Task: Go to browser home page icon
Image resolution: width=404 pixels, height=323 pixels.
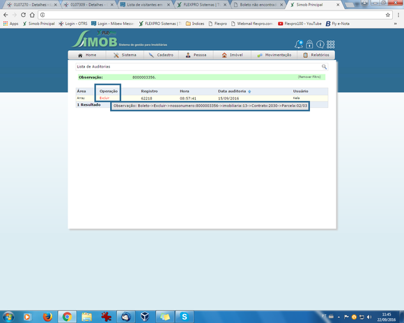Action: (32, 15)
